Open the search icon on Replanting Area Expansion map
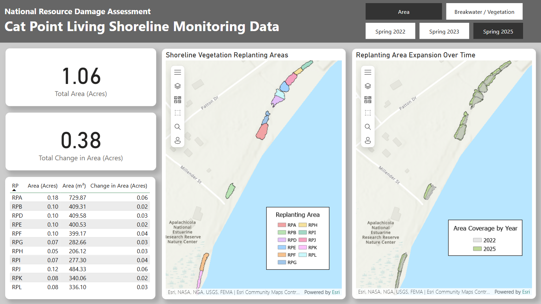541x304 pixels. tap(368, 127)
